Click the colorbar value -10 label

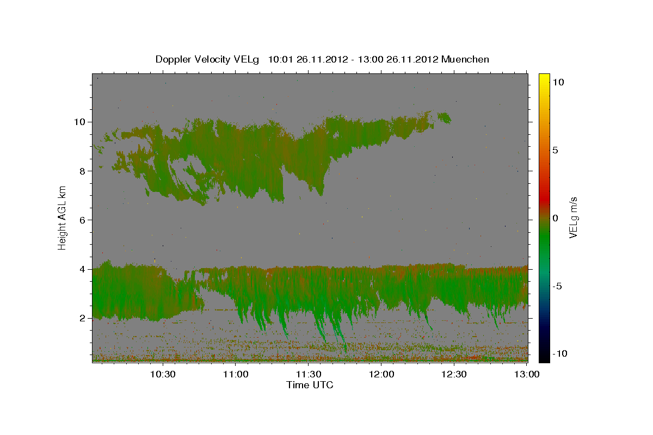(x=560, y=353)
